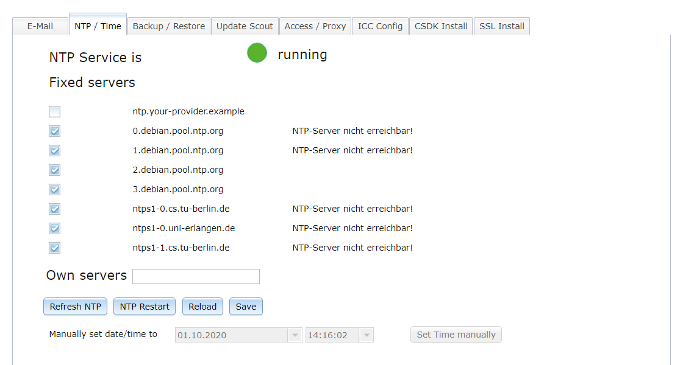Screen dimensions: 683x365
Task: Disable the ntps1-0.cs.tu-berlin.de server
Action: point(55,209)
